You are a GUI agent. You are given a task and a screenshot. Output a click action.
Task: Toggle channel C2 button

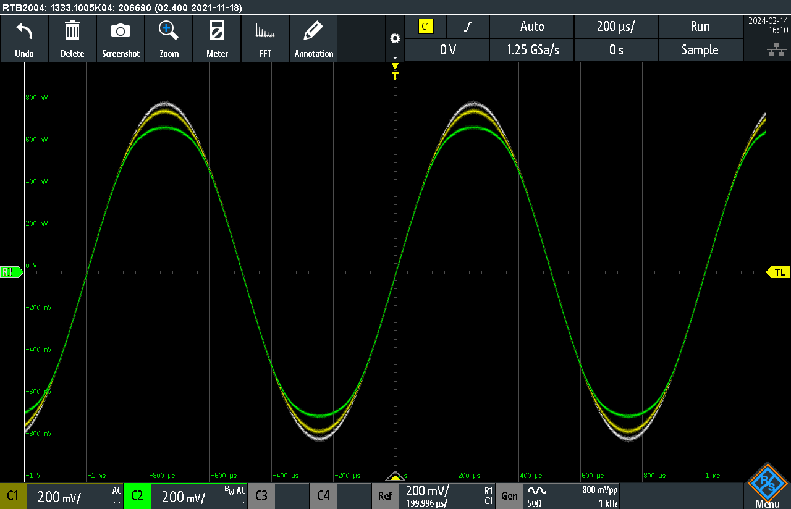point(137,496)
